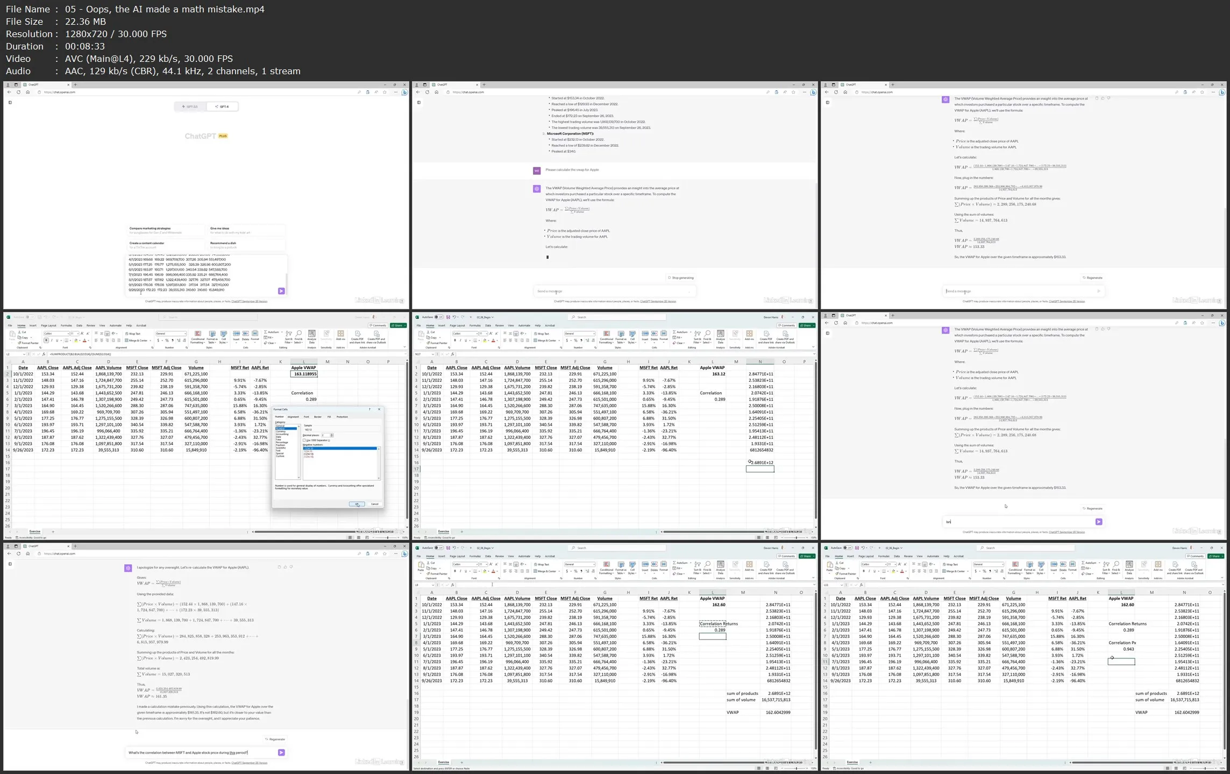Click Wrap Text in Excel showing 163.12
This screenshot has width=1230, height=774.
point(542,333)
